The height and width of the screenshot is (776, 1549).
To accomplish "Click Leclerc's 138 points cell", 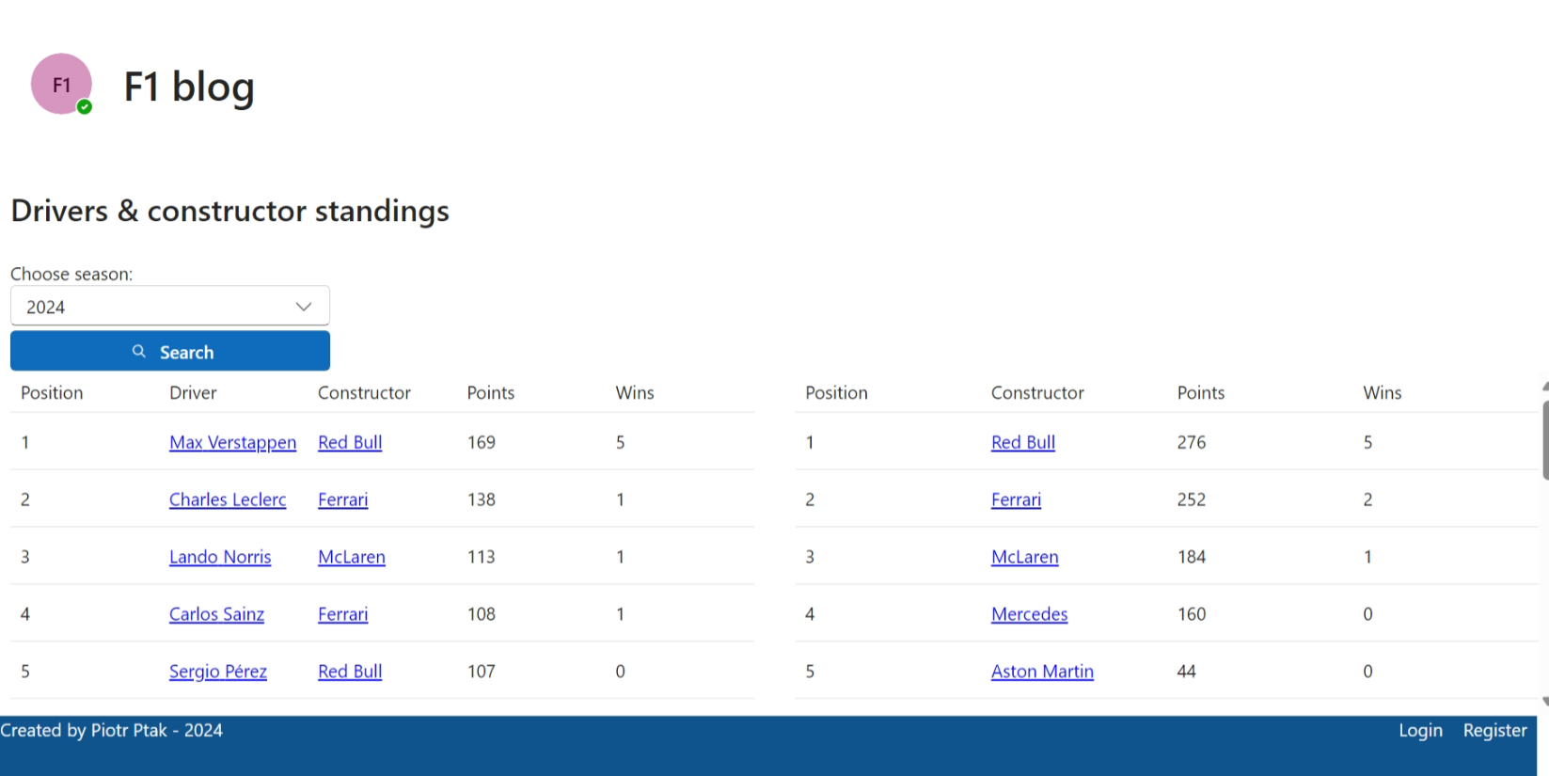I will point(482,499).
